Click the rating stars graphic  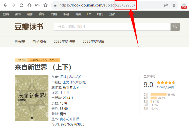coord(166,83)
